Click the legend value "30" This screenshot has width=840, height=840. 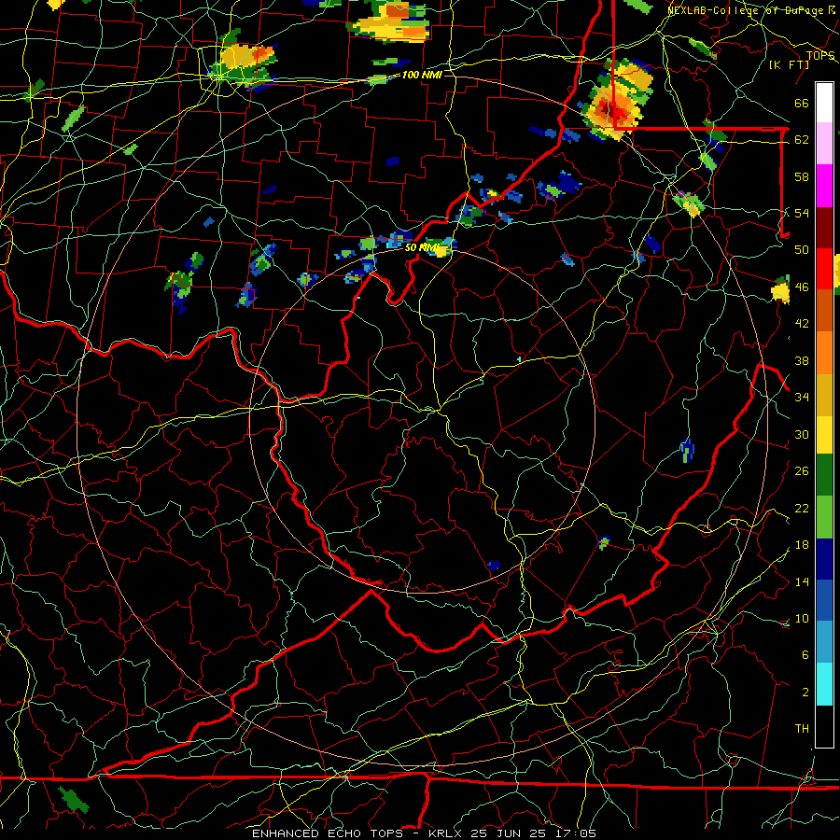point(802,434)
